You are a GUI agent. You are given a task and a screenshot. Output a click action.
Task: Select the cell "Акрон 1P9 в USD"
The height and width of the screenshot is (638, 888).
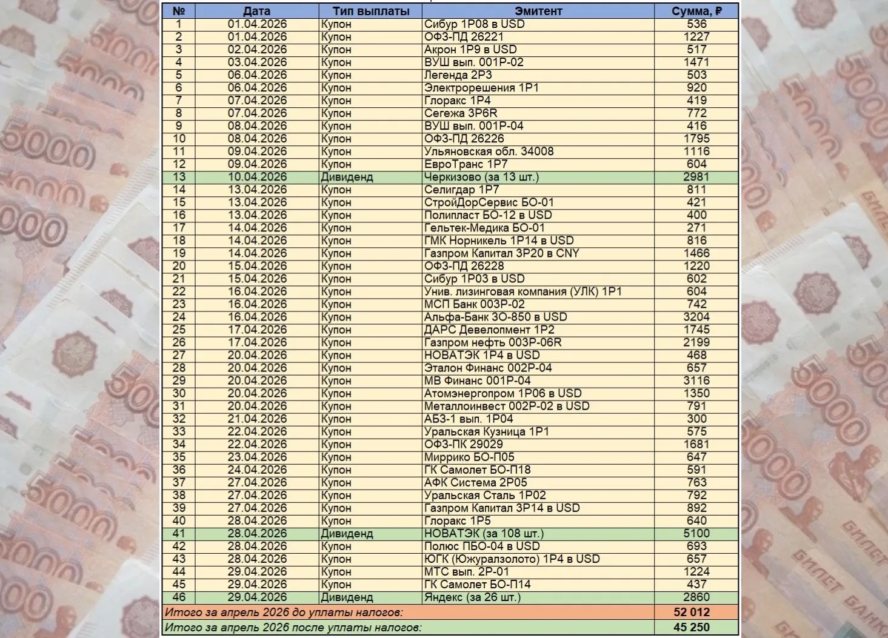pyautogui.click(x=538, y=50)
